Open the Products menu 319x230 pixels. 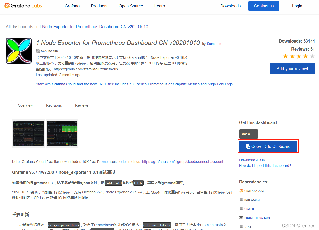[x=99, y=6]
